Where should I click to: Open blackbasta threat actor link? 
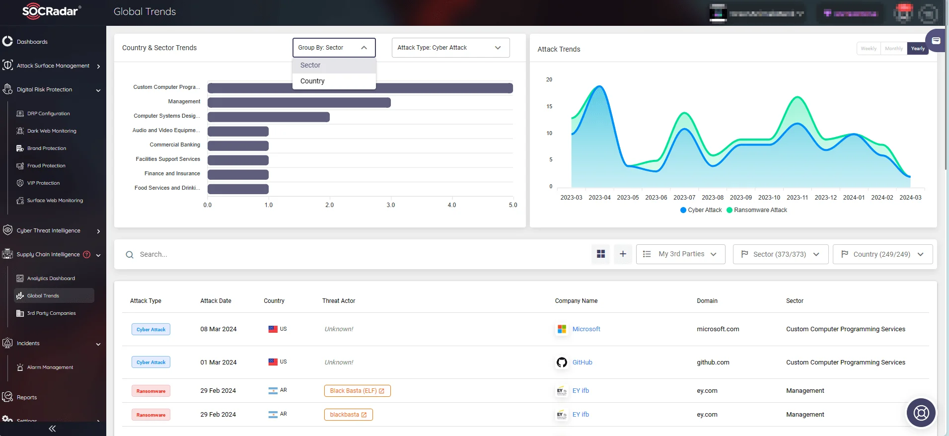click(x=348, y=415)
